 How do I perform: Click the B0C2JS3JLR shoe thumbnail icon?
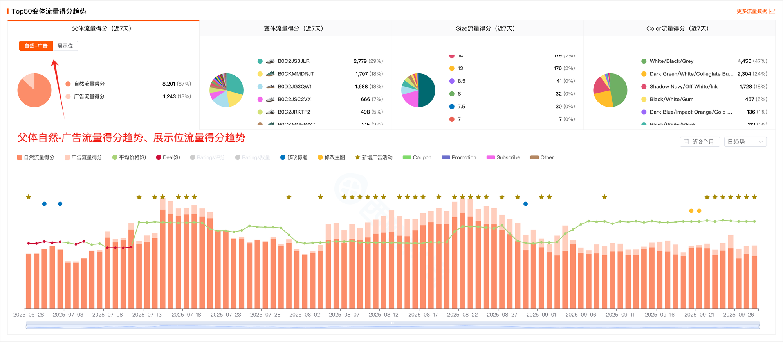coord(270,61)
